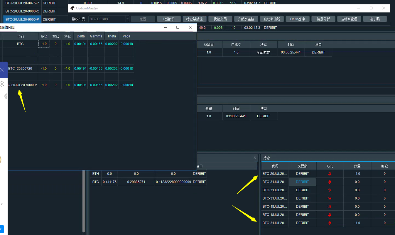The width and height of the screenshot is (395, 235).
Task: Select the C-20JUL20-9000-P row in Greeks table
Action: click(x=22, y=85)
